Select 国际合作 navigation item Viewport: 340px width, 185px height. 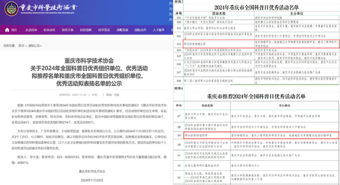(x=141, y=30)
